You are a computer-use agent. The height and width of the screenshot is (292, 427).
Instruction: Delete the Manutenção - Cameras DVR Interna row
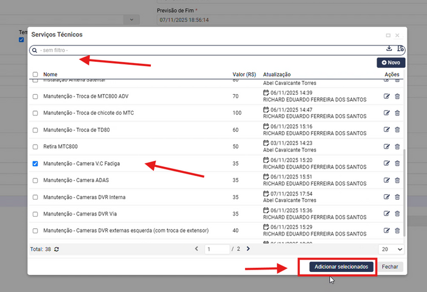click(x=397, y=197)
